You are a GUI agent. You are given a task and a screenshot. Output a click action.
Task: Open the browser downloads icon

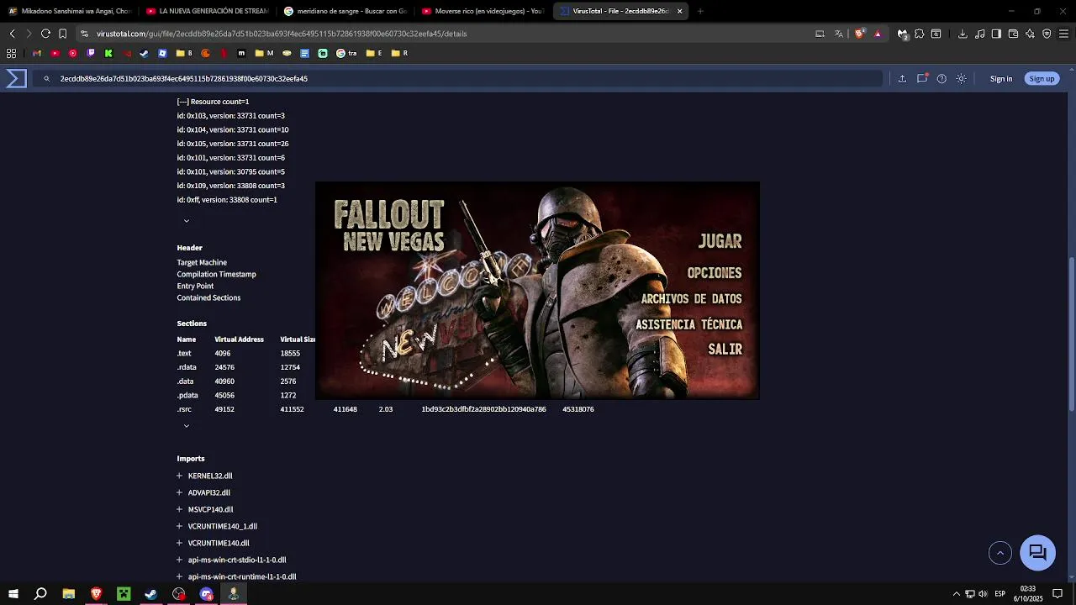963,34
